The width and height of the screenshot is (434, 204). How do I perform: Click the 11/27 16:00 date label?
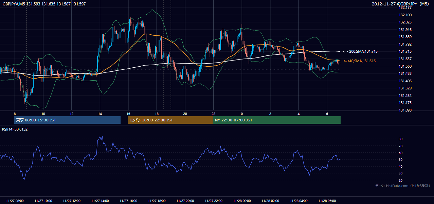[x=128, y=201]
